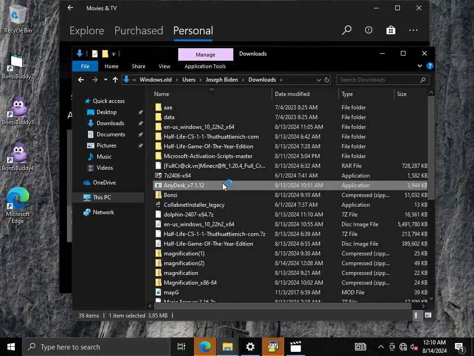
Task: Open the three-dot menu in Movies & TV
Action: pyautogui.click(x=413, y=30)
